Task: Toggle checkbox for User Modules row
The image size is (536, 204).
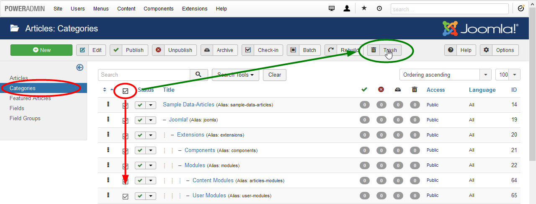Action: coord(125,196)
